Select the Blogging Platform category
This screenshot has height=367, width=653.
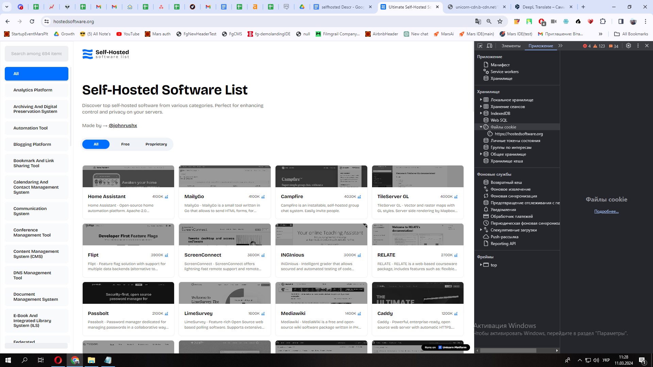pos(36,144)
